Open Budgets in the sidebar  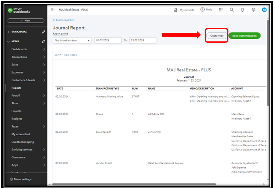(17, 119)
